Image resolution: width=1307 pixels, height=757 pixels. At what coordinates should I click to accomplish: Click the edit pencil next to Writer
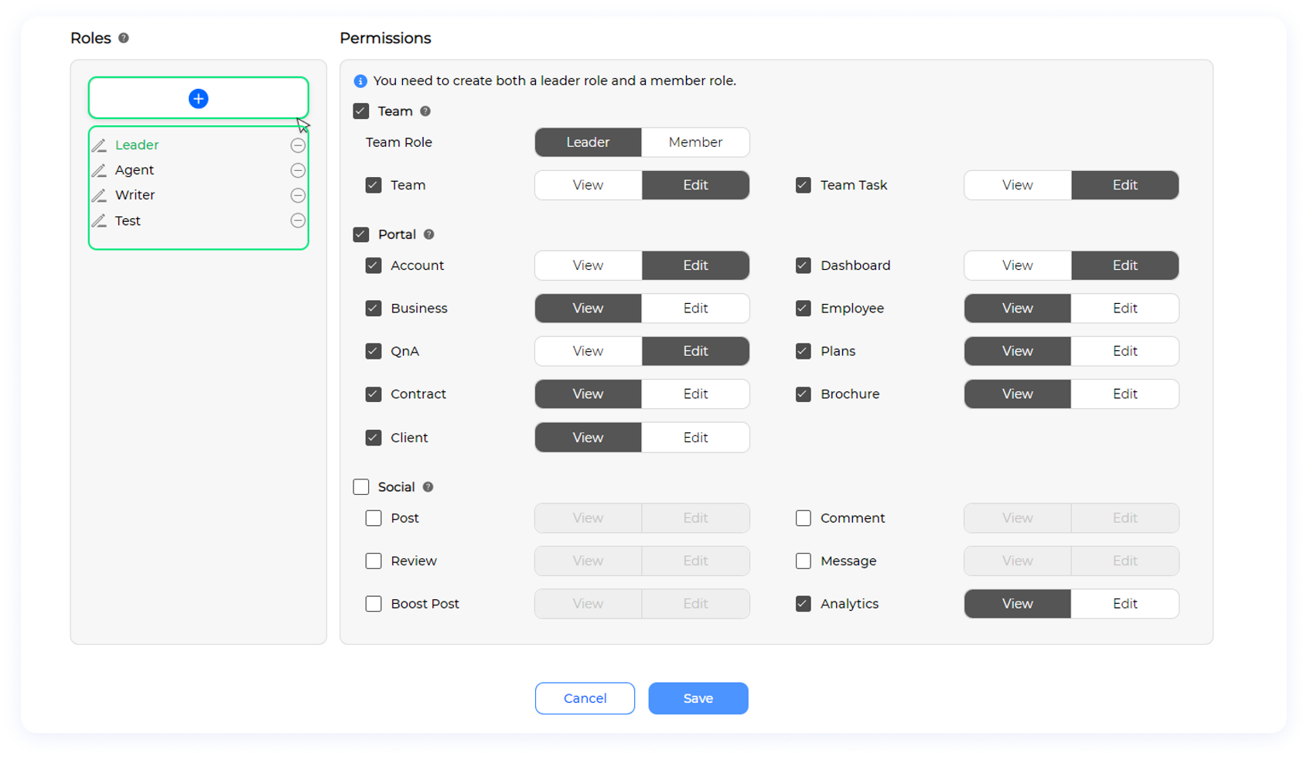coord(99,196)
